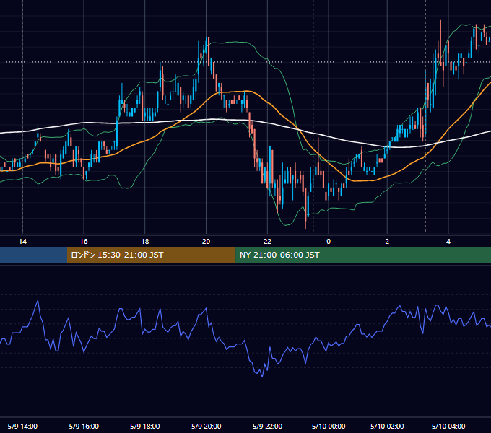The image size is (491, 433).
Task: Click the 5/9 14:00 indicator axis label
Action: coord(22,426)
